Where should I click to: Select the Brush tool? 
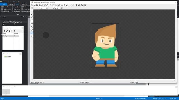click(x=32, y=17)
